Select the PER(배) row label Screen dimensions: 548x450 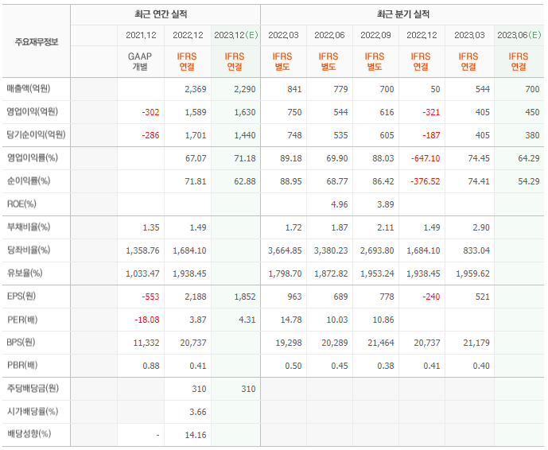coord(22,320)
